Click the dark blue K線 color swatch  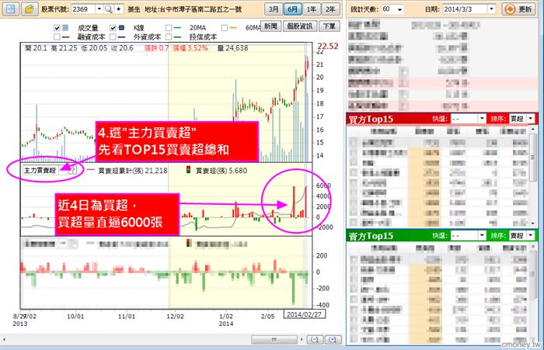pos(121,28)
